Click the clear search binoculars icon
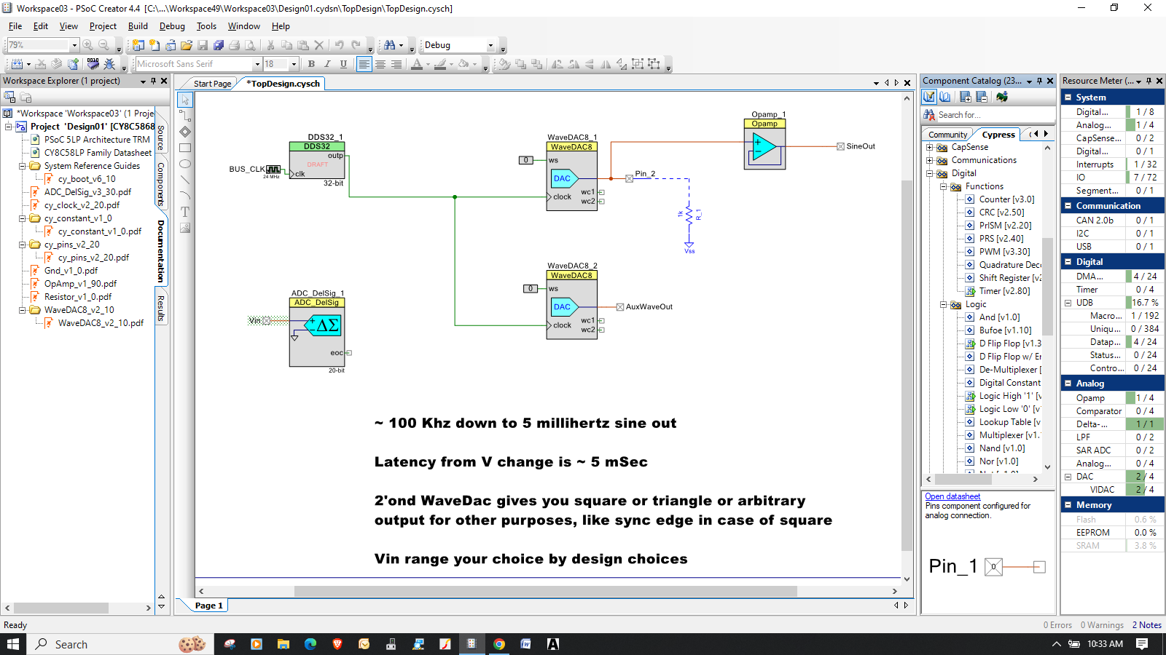Viewport: 1166px width, 655px height. pyautogui.click(x=929, y=115)
